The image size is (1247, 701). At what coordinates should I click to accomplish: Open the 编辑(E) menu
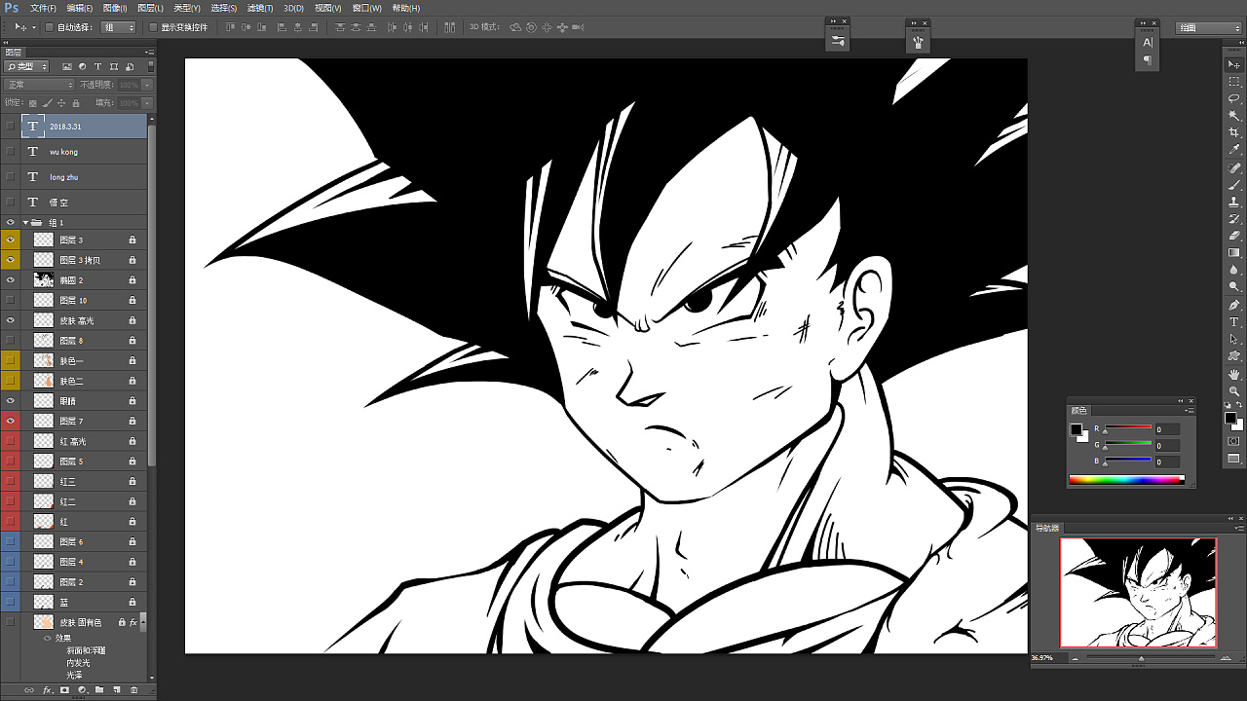tap(80, 8)
